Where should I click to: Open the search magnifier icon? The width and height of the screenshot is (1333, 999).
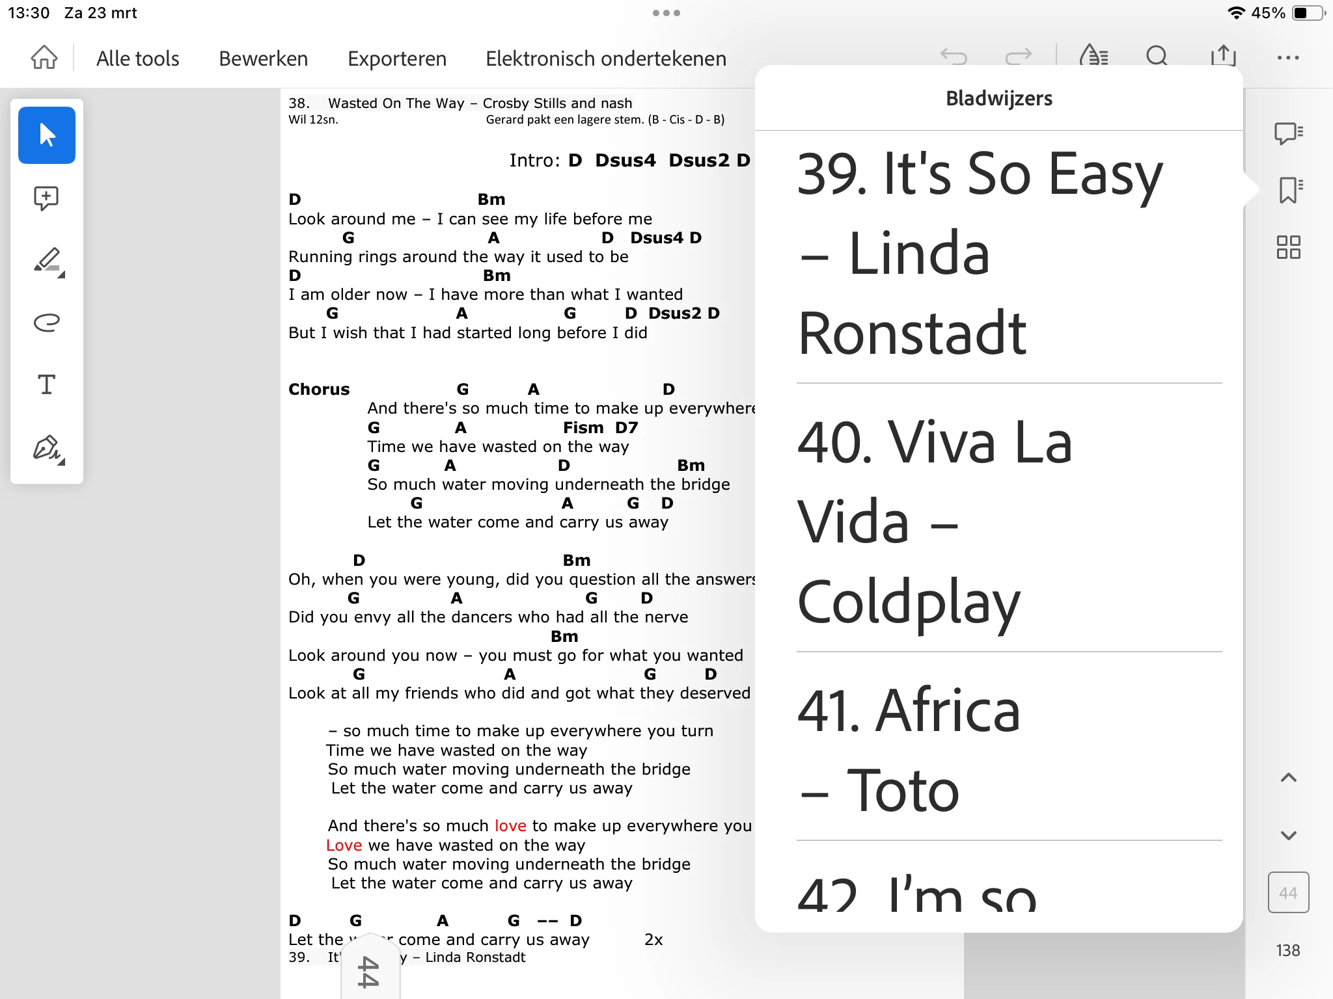pyautogui.click(x=1157, y=57)
